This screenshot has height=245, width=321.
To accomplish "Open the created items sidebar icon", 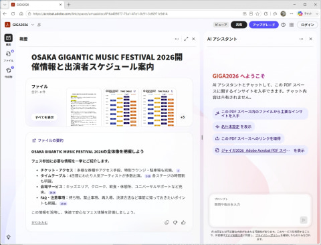I will pyautogui.click(x=9, y=72).
